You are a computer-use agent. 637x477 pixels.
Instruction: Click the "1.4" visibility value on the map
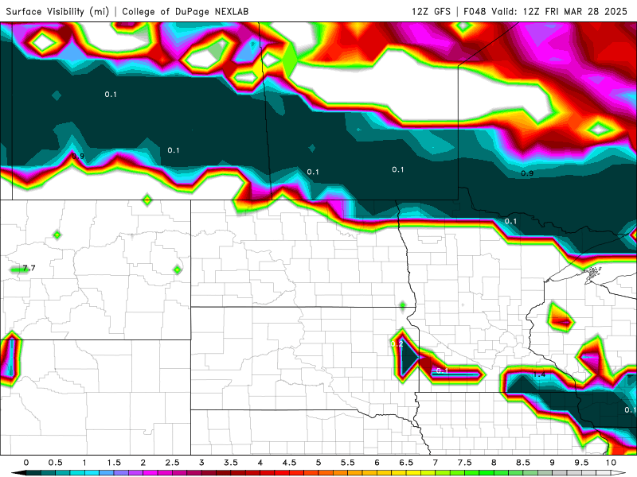click(539, 374)
